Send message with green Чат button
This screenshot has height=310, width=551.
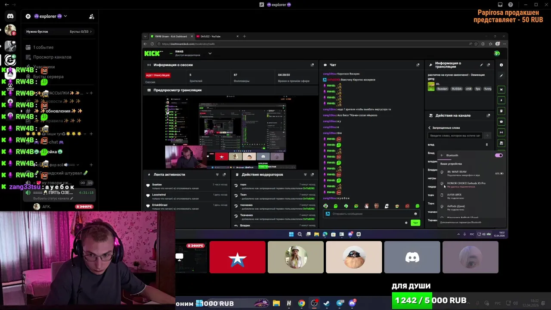pos(415,223)
